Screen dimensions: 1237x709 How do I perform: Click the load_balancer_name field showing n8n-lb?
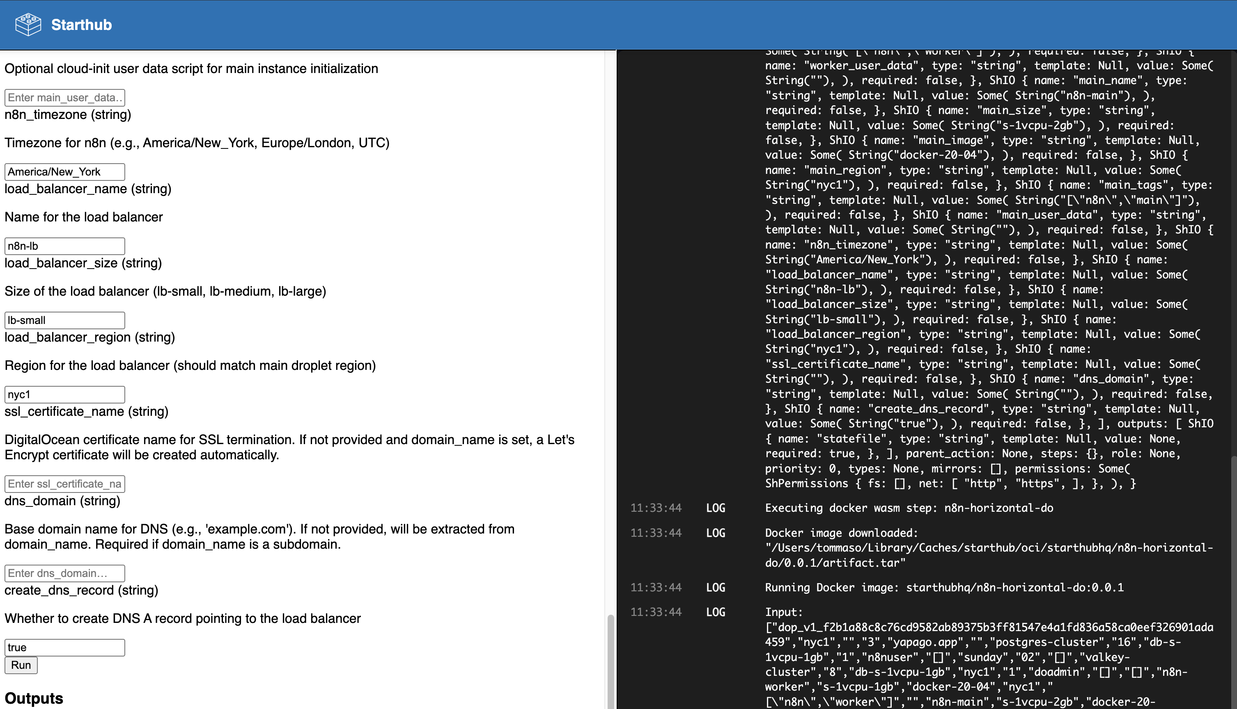point(64,245)
